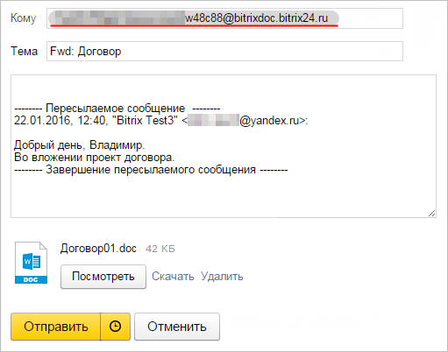Screen dimensions: 448x352
Task: Click the Word DOC attachment icon
Action: point(31,263)
